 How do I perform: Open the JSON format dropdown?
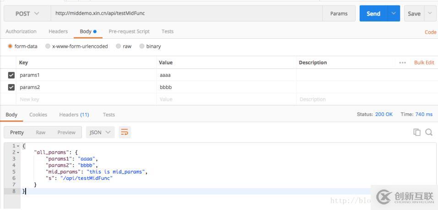point(100,132)
